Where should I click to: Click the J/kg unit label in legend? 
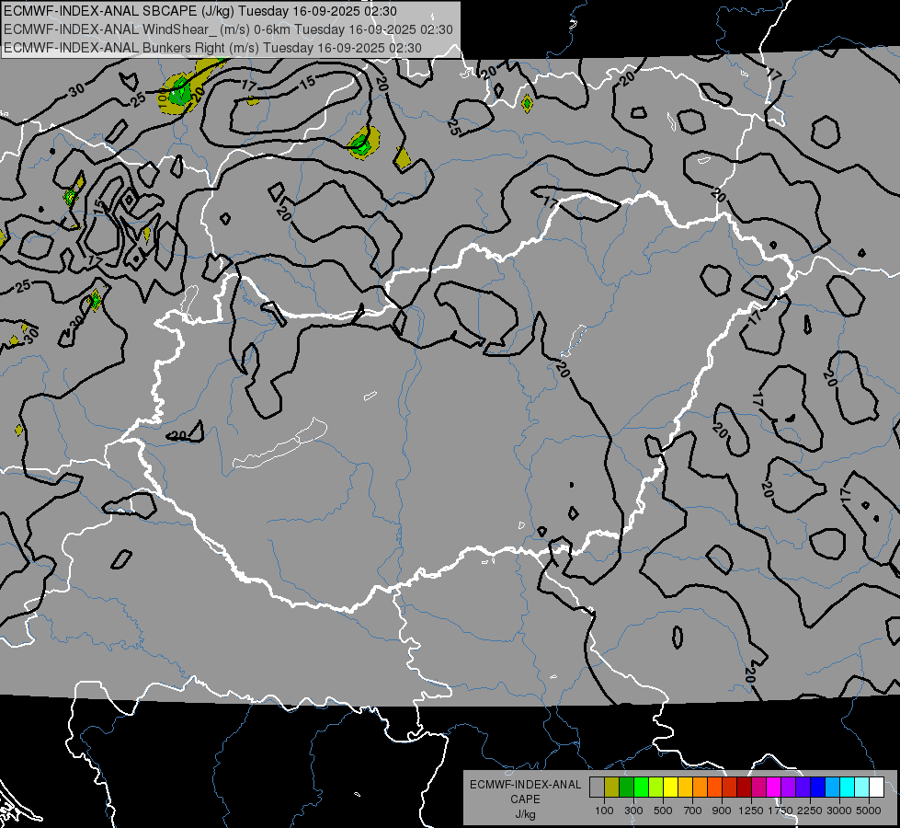click(526, 814)
